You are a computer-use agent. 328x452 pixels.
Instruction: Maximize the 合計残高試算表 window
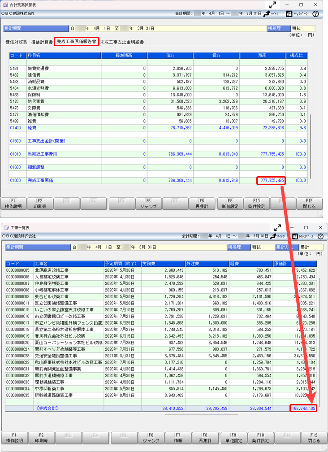coord(301,5)
